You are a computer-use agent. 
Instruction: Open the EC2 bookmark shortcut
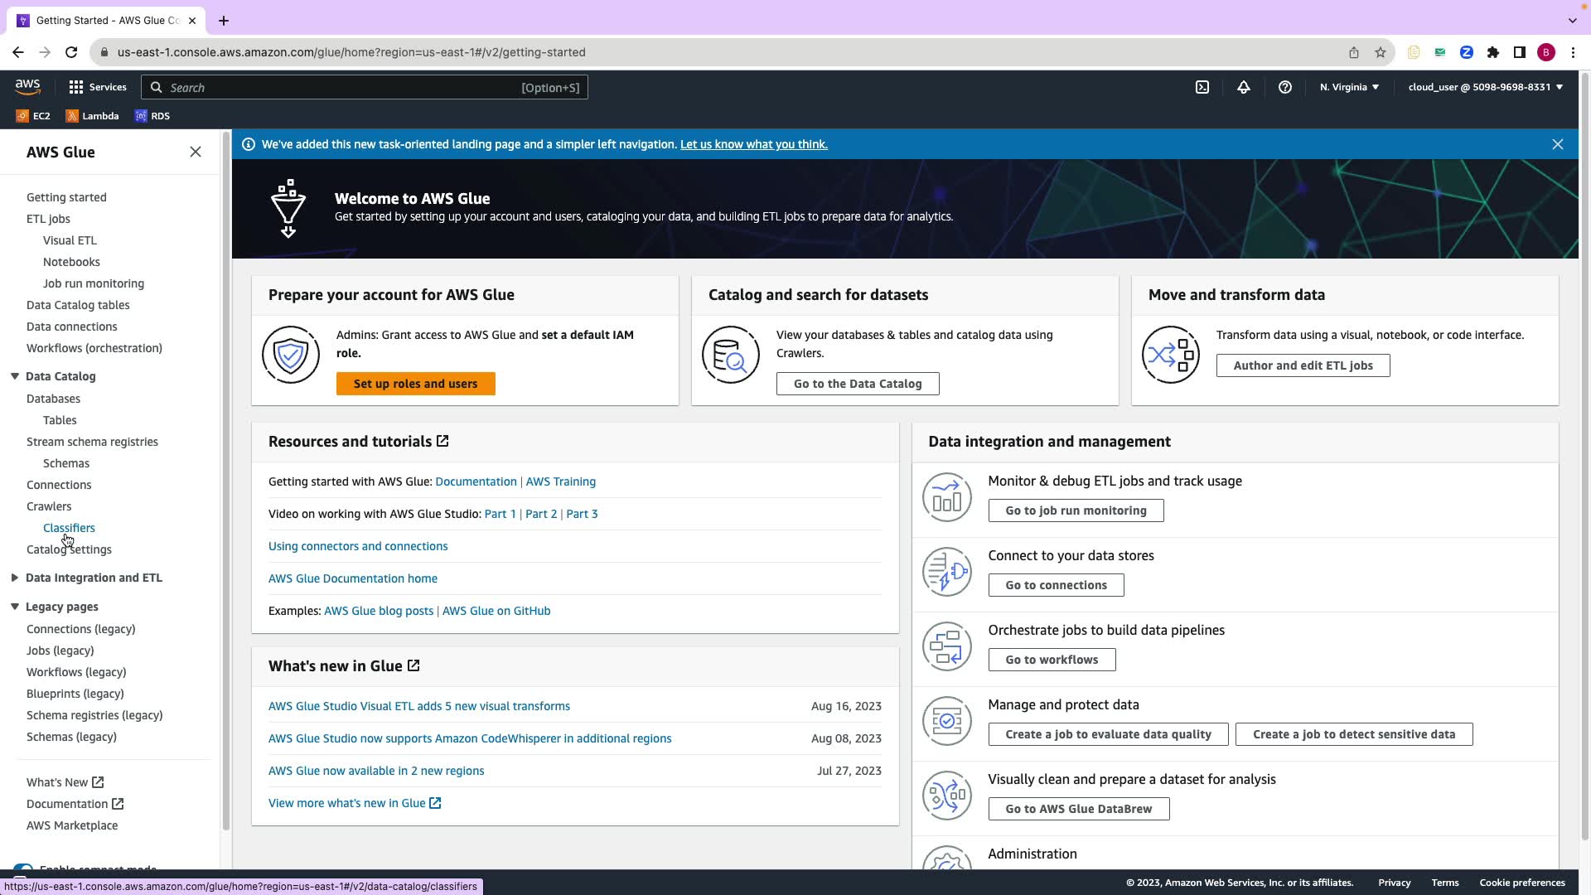pyautogui.click(x=34, y=116)
